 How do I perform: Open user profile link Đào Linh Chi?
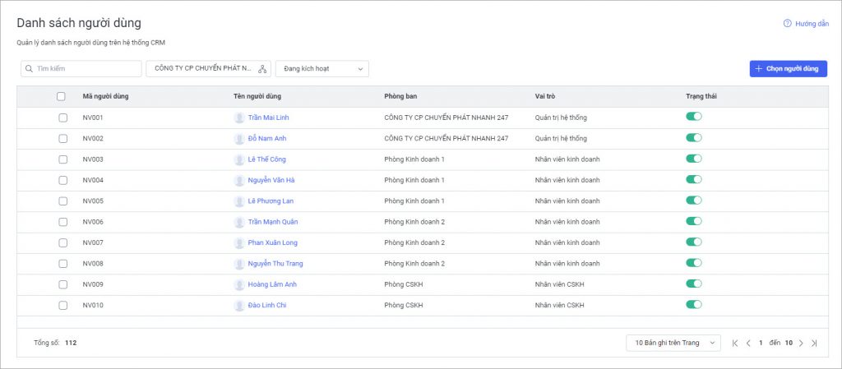267,305
